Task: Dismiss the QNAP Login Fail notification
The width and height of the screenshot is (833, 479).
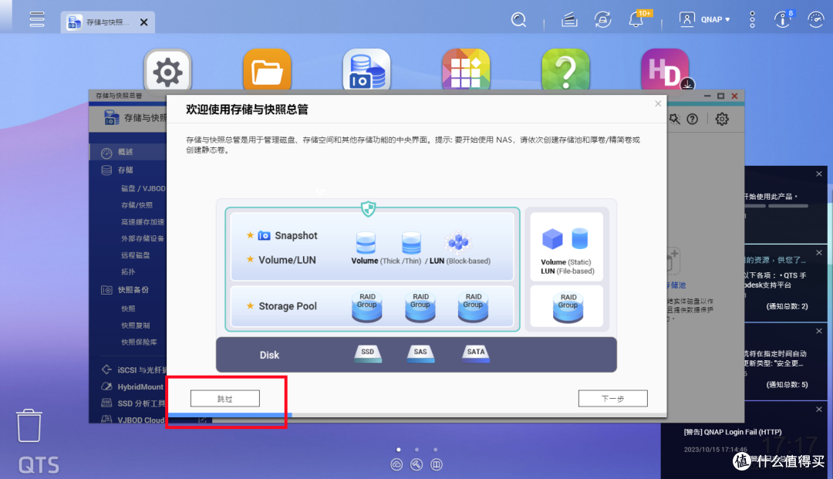Action: pos(819,409)
